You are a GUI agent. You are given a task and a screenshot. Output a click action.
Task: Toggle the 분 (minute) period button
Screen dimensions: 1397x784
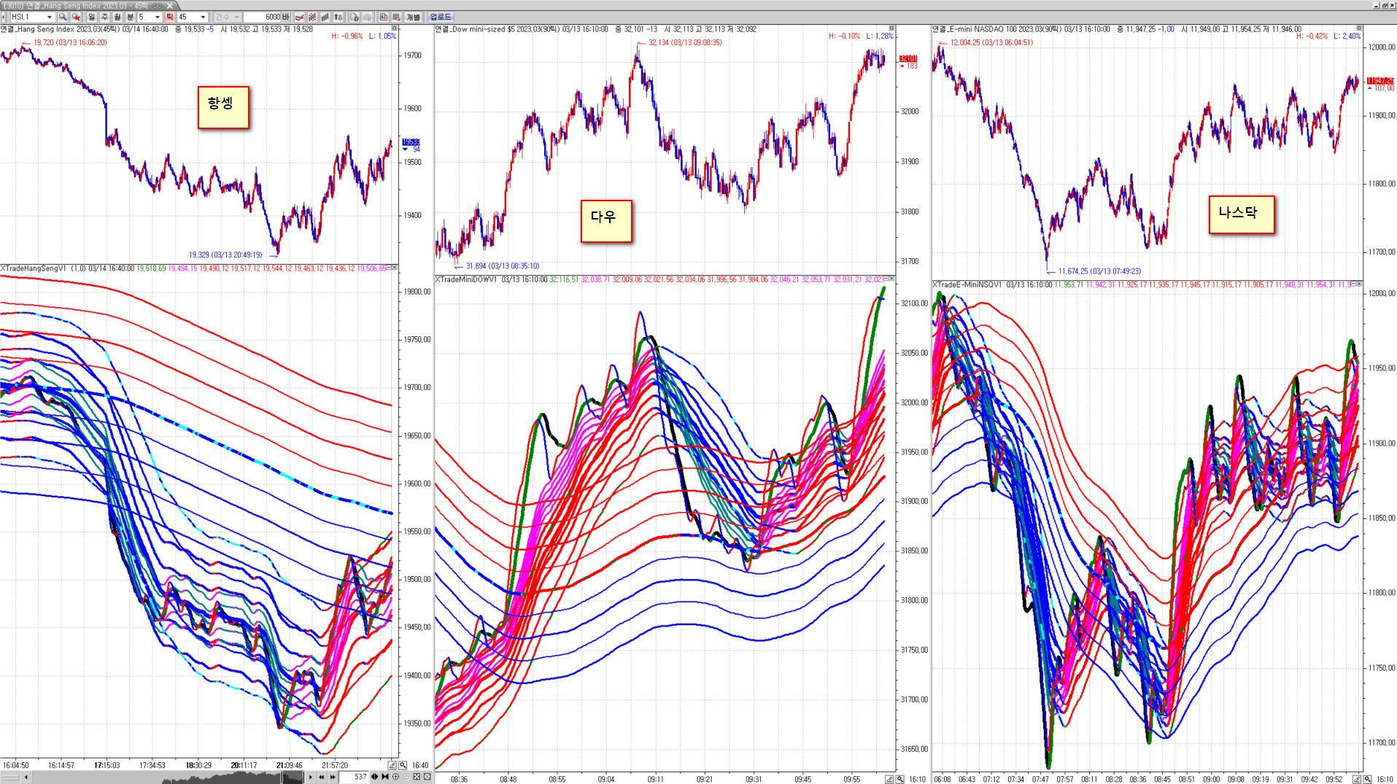point(131,17)
